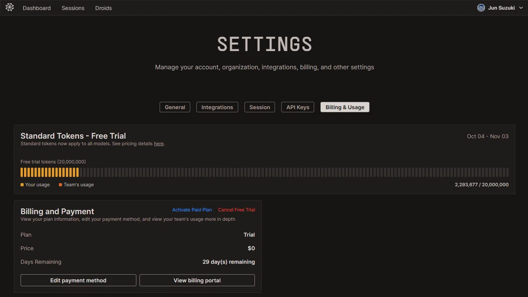
Task: Go to Sessions in top navigation
Action: pos(73,8)
